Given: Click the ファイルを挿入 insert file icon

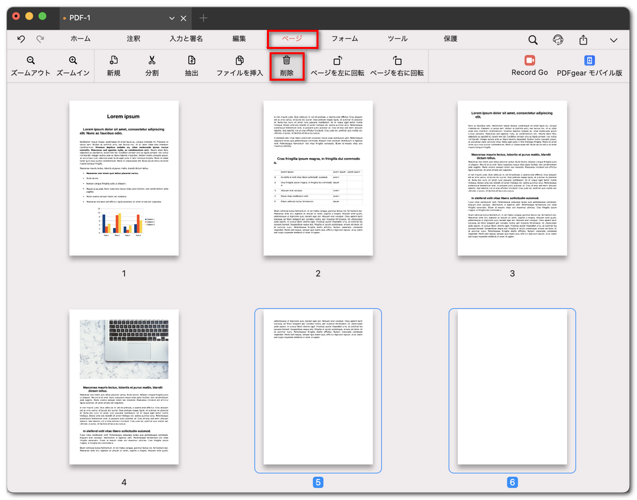Looking at the screenshot, I should coord(240,61).
